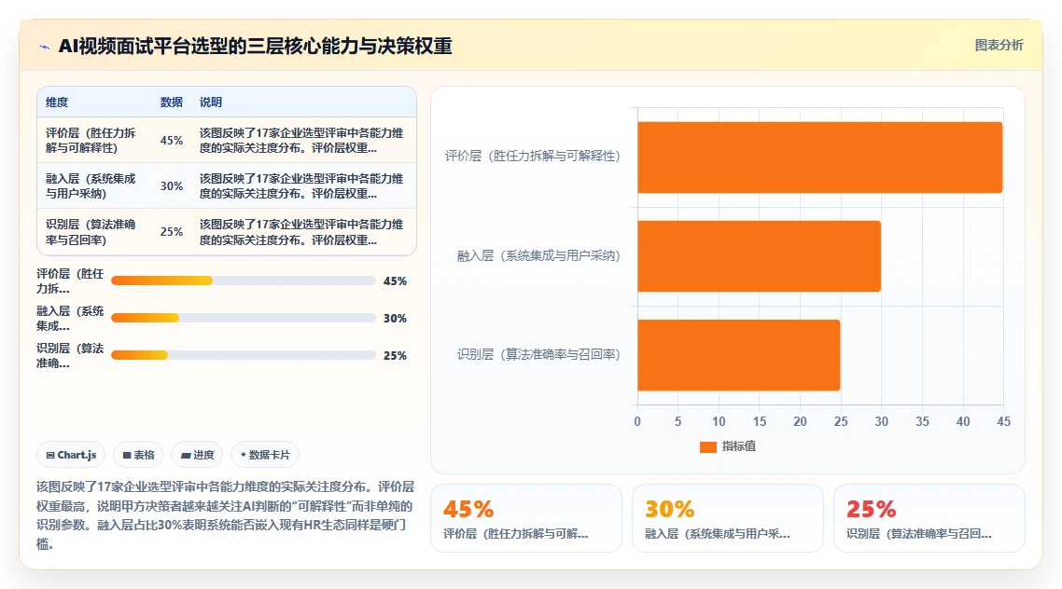Select the 进度 tag chip
1062x589 pixels.
tap(198, 455)
